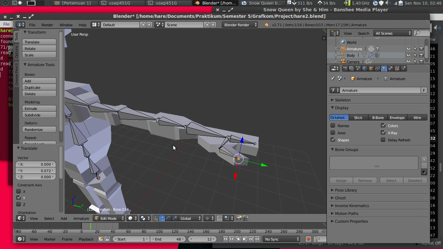
Task: Hide Armature using its eye icon
Action: click(408, 49)
